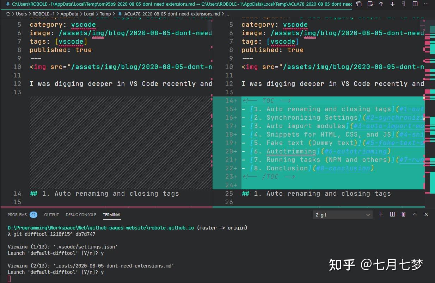The image size is (435, 283).
Task: Kill the terminal using the trash icon
Action: point(403,214)
